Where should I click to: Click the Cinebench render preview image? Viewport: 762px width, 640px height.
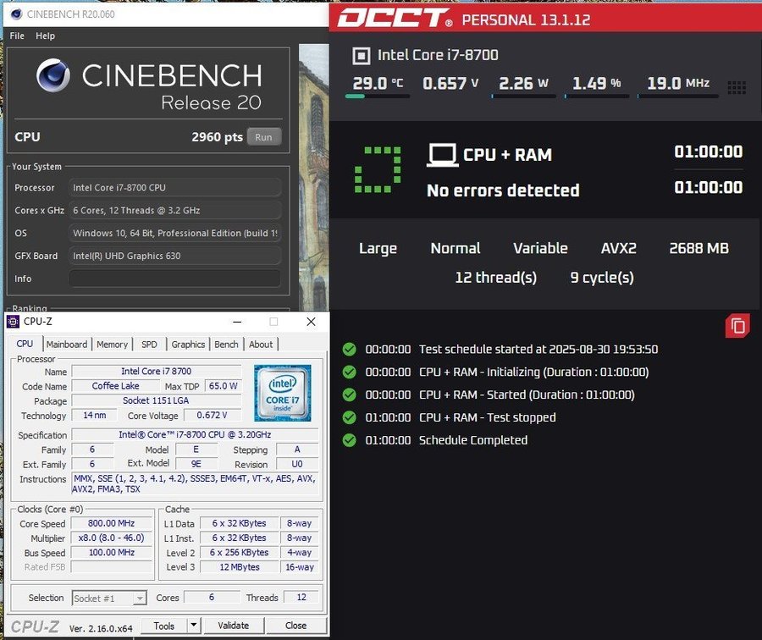click(313, 178)
